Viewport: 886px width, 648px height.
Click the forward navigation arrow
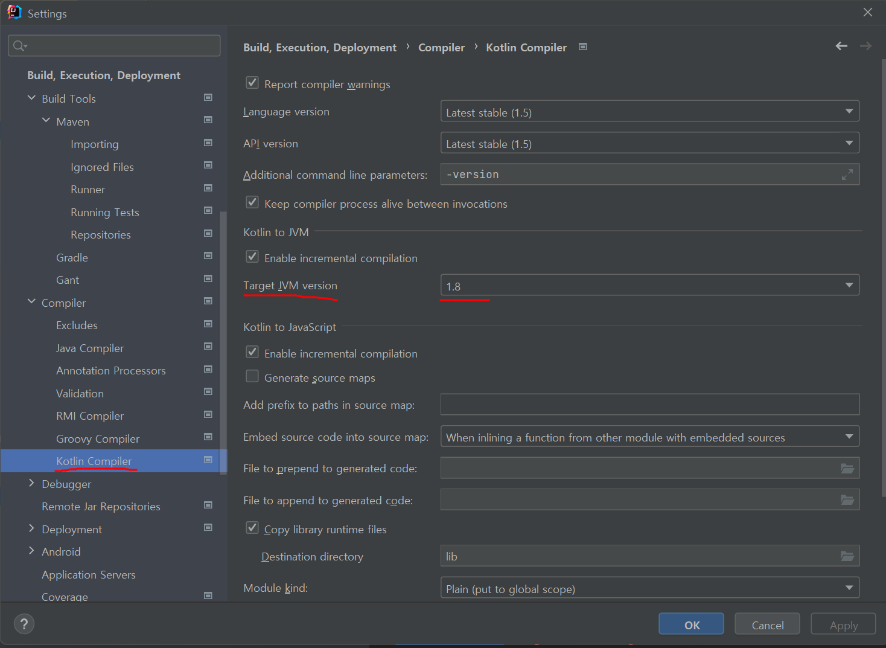tap(865, 46)
